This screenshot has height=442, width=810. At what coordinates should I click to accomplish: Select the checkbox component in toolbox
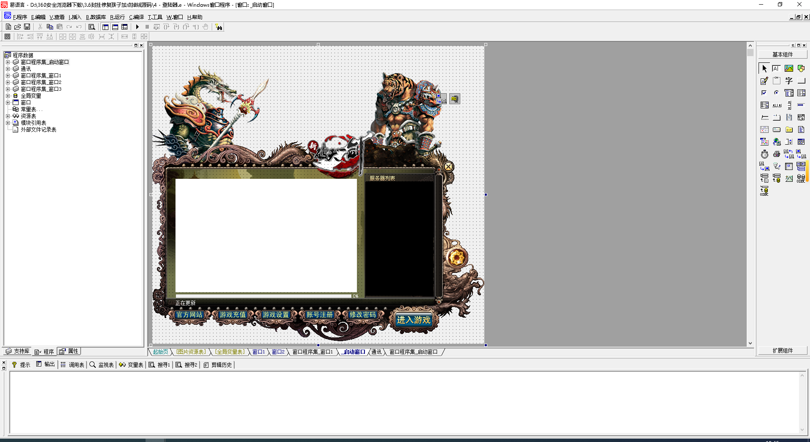click(764, 93)
